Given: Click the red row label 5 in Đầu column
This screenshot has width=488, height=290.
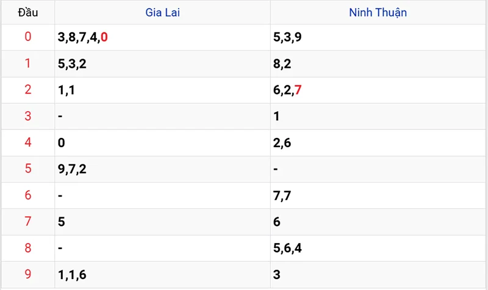Looking at the screenshot, I should (27, 169).
